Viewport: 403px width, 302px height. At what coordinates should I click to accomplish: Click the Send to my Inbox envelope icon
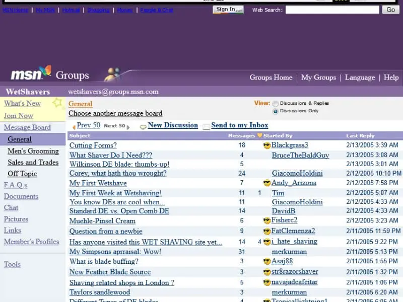206,127
